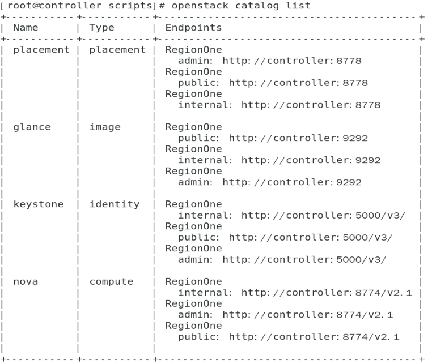Viewport: 432px width, 364px height.
Task: Click the compute type cell
Action: [111, 281]
